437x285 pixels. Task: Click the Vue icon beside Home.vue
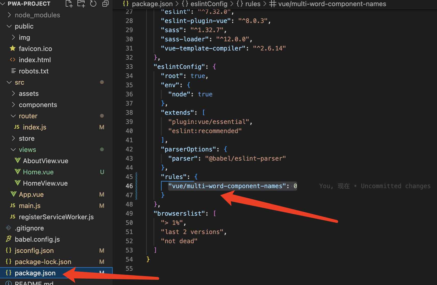18,172
